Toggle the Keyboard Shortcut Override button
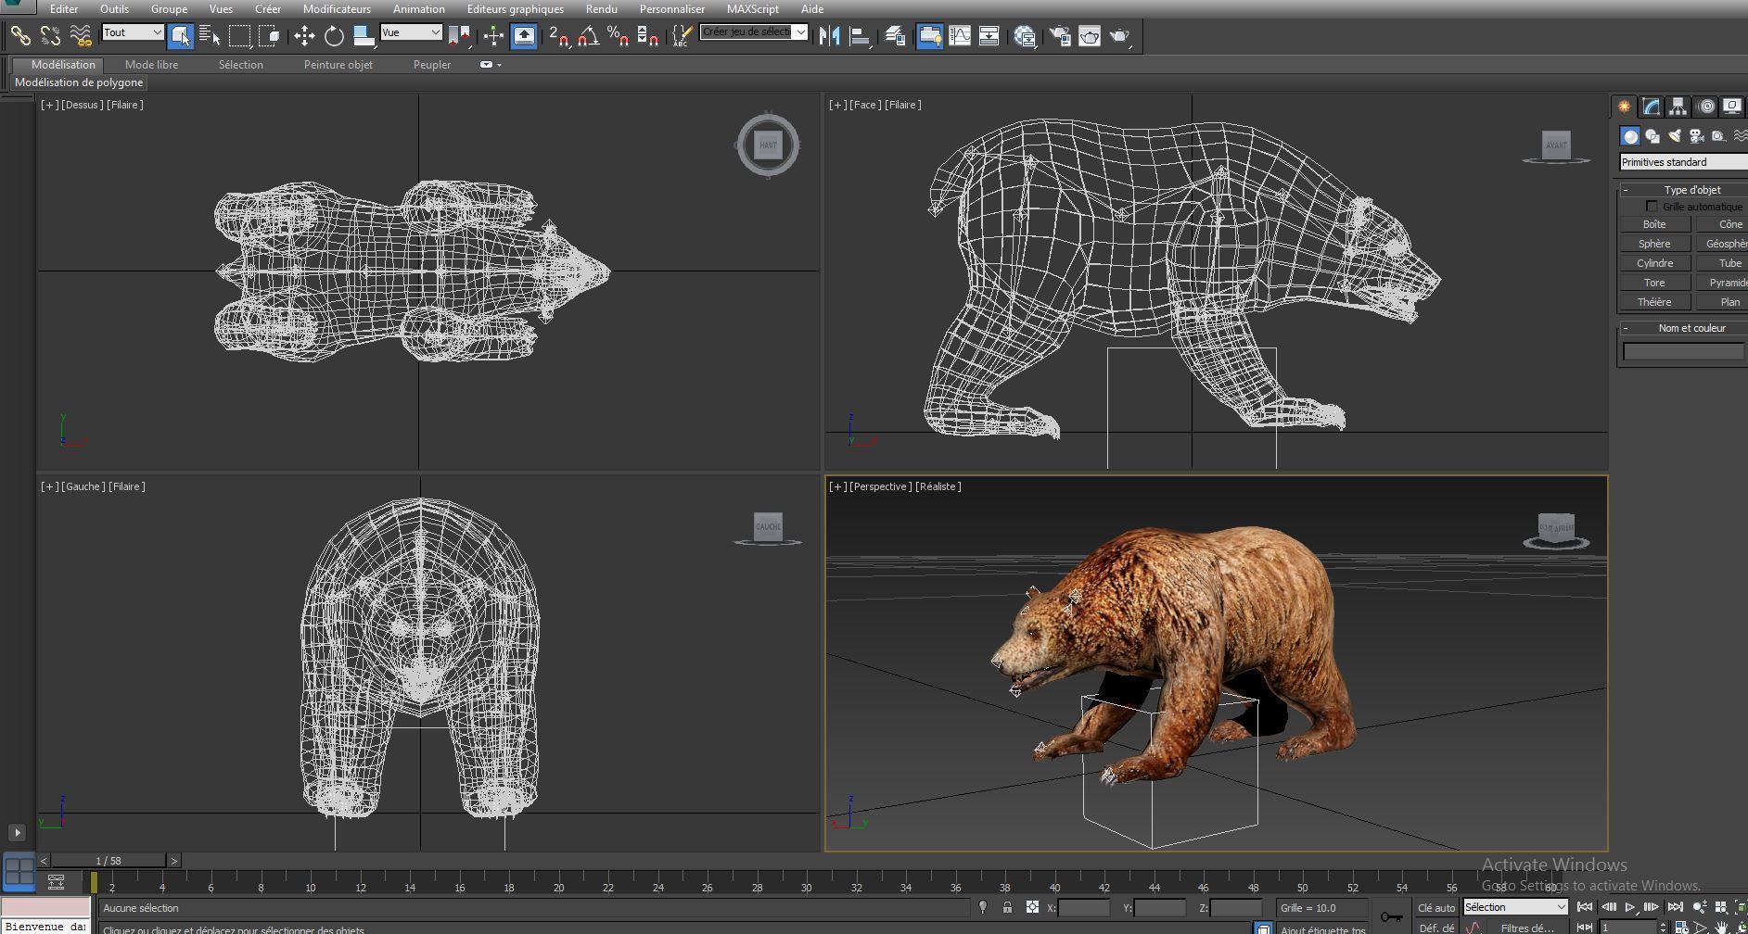This screenshot has width=1748, height=934. coord(524,36)
